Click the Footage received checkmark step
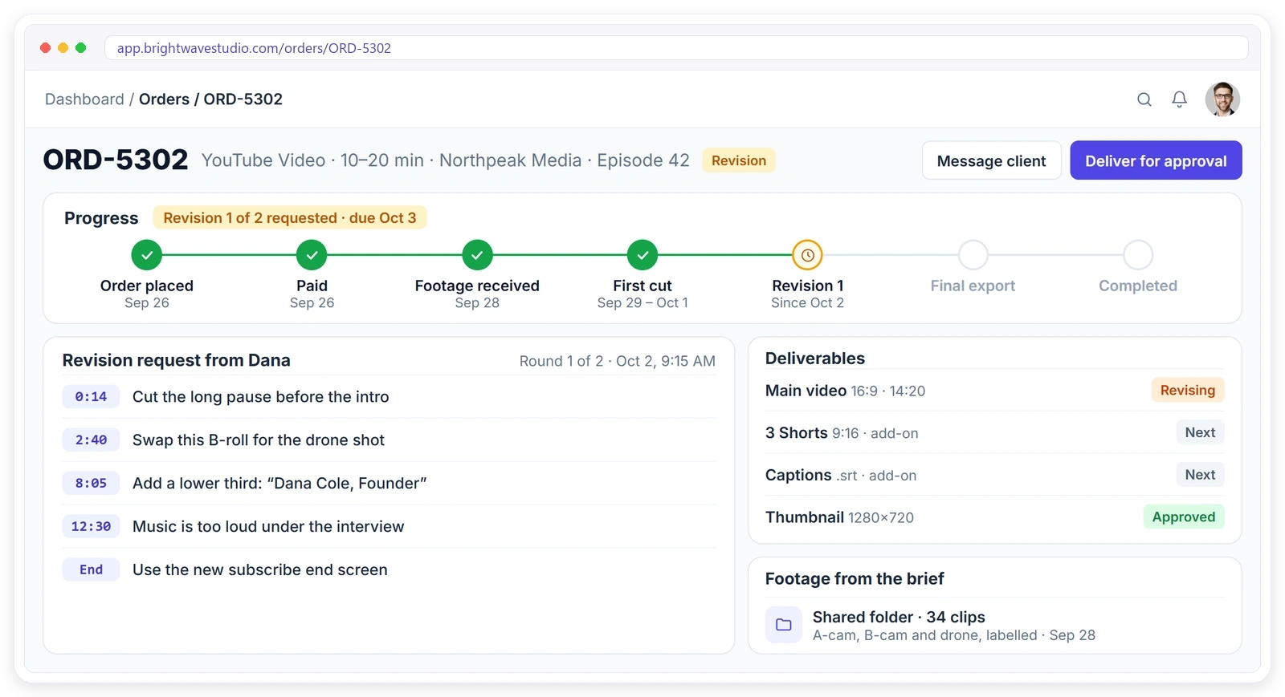This screenshot has height=697, width=1285. tap(477, 255)
